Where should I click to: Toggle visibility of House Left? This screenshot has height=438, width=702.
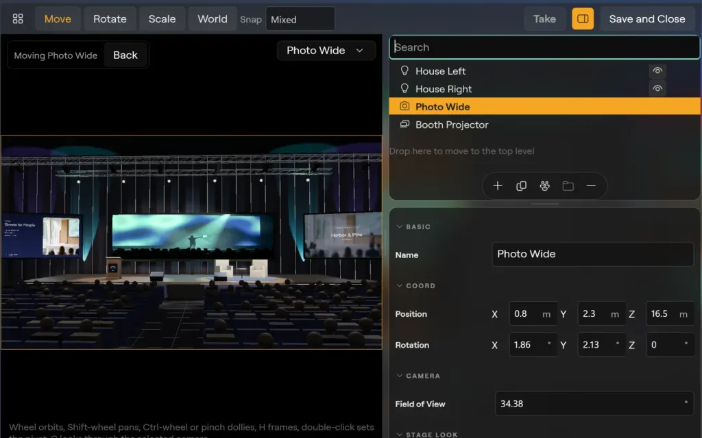(657, 70)
